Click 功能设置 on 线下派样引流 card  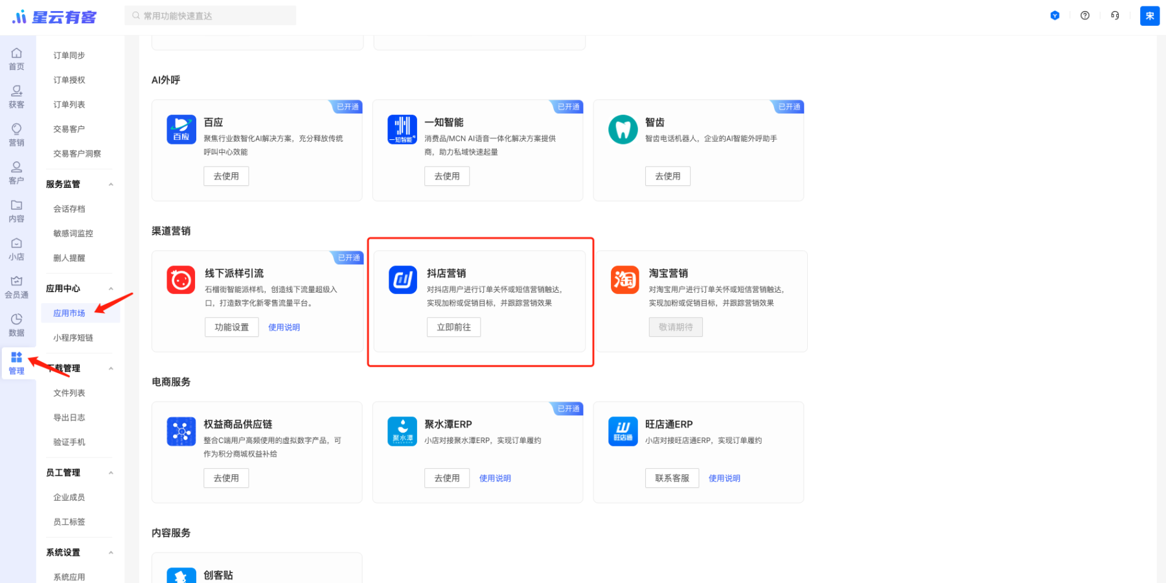pyautogui.click(x=232, y=327)
